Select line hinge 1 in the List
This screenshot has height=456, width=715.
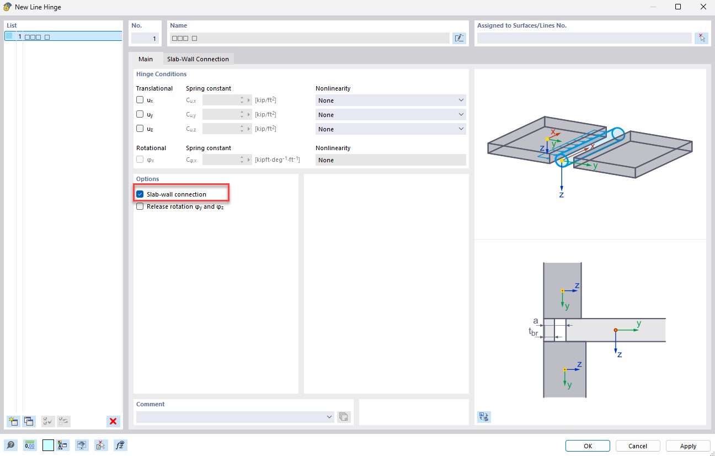point(63,36)
